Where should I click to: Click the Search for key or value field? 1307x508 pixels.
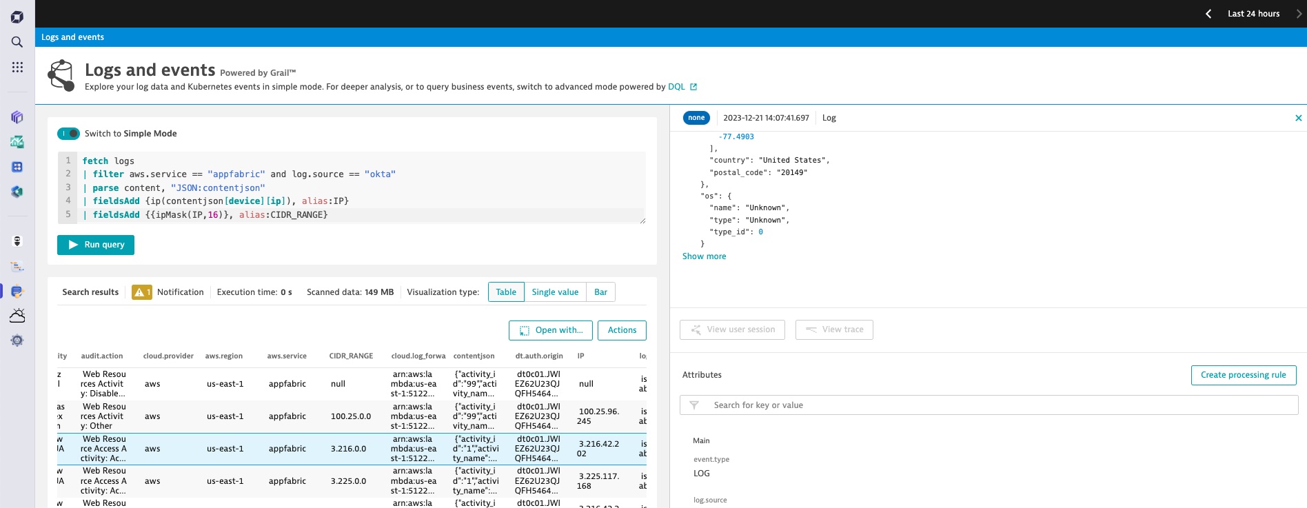click(989, 405)
